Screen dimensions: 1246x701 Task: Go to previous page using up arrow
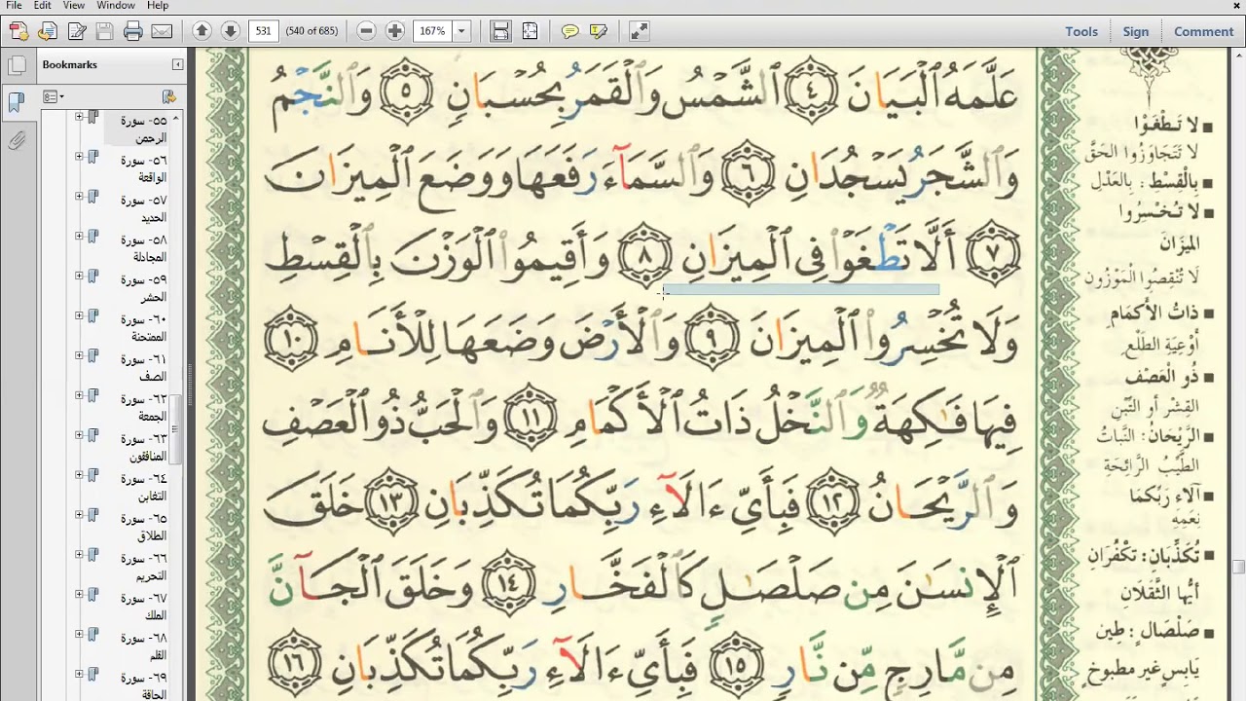click(x=202, y=31)
